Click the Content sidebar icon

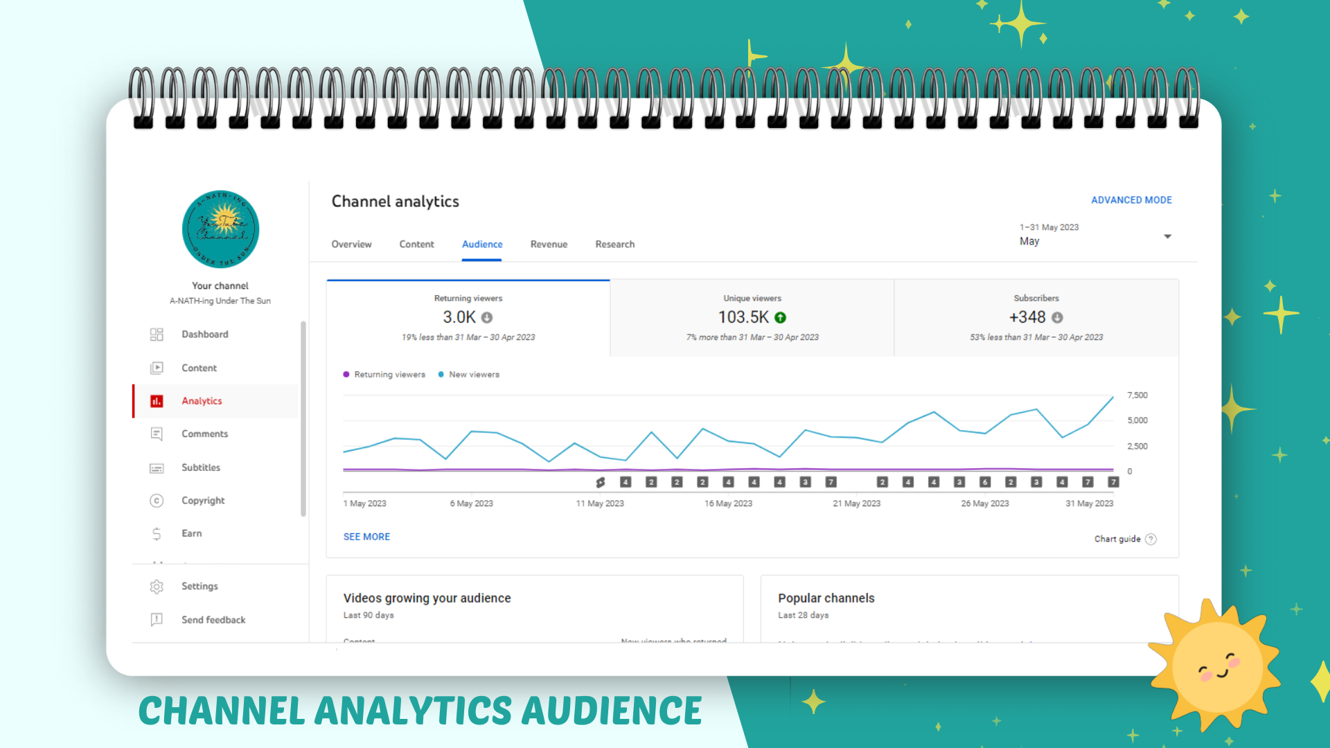(157, 368)
